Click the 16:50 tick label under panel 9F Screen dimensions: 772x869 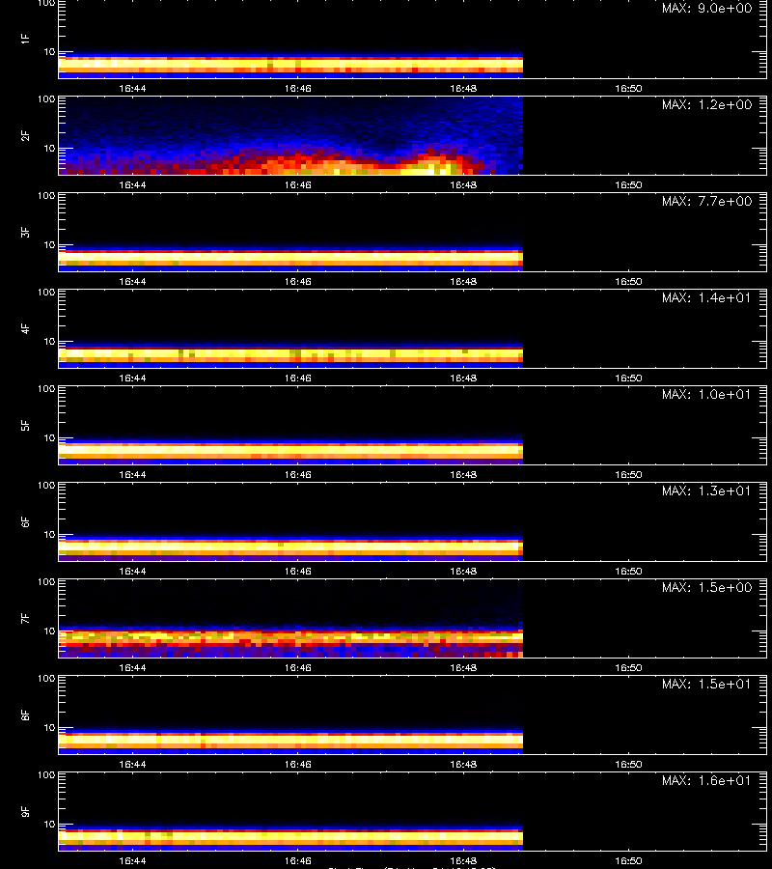(628, 860)
